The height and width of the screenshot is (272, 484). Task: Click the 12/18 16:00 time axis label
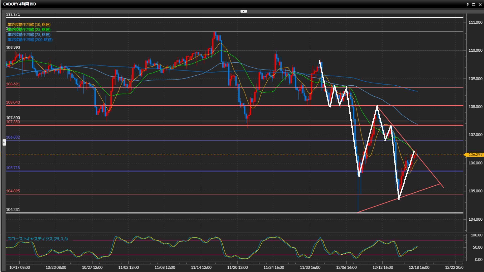click(x=419, y=267)
